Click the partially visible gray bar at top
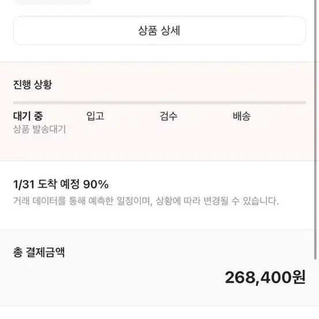Viewport: 319px width, 319px height. [x=52, y=2]
